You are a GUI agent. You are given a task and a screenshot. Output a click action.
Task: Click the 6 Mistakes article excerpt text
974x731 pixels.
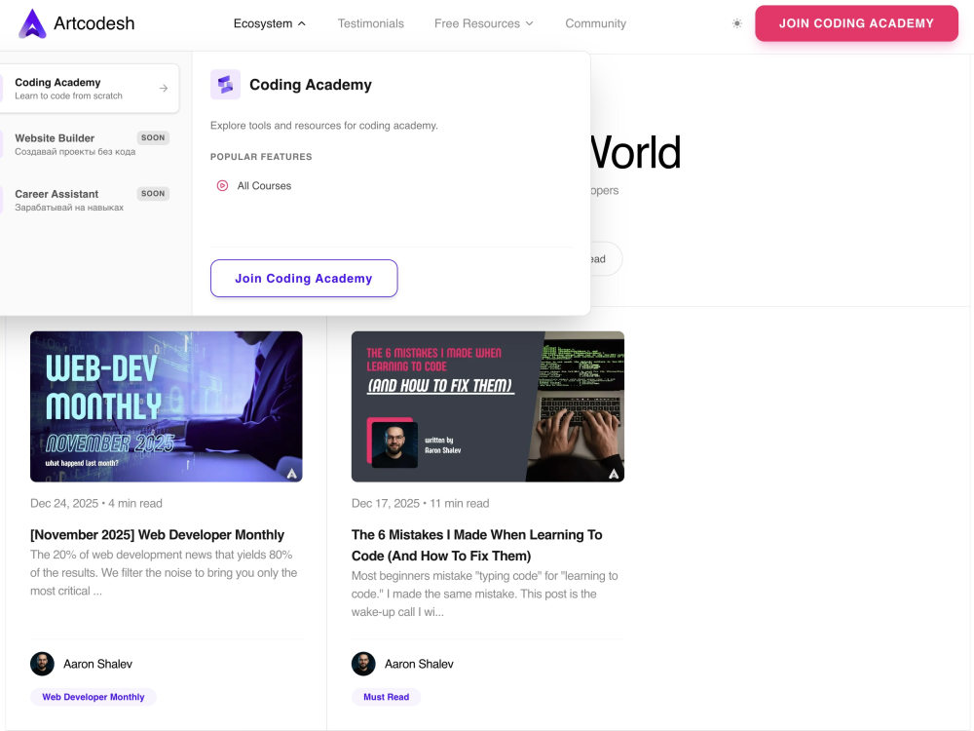[x=484, y=594]
